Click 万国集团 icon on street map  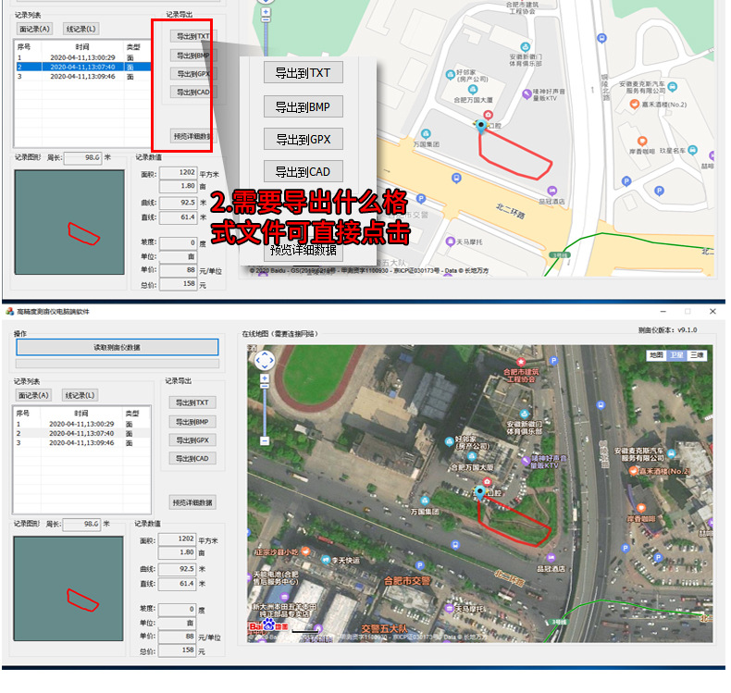[x=426, y=134]
